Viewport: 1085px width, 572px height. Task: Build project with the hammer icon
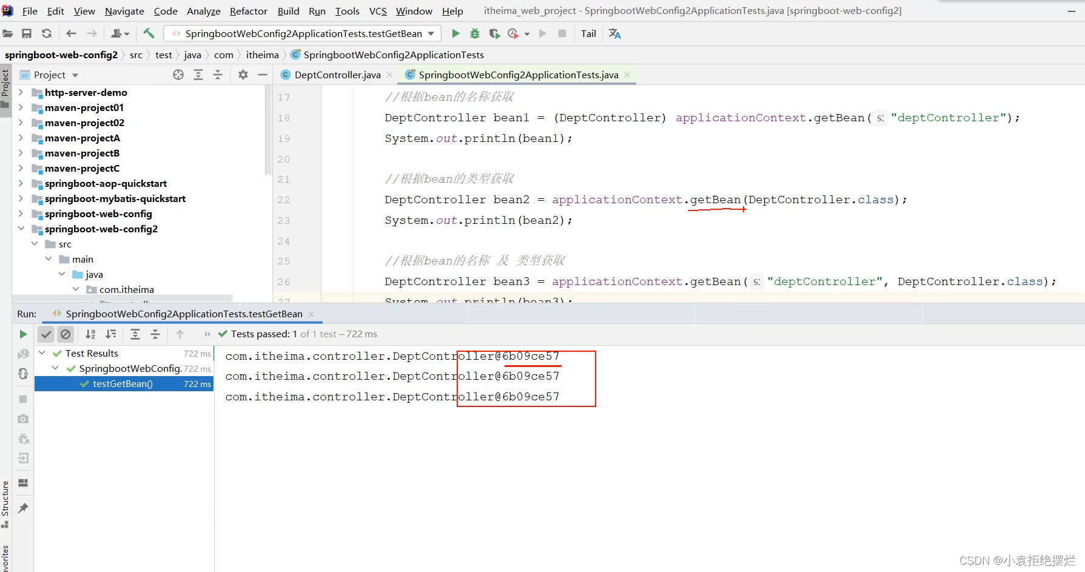click(149, 33)
